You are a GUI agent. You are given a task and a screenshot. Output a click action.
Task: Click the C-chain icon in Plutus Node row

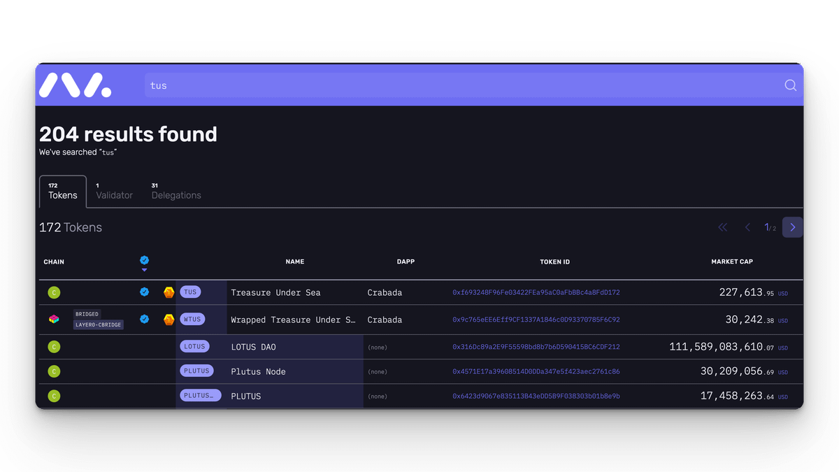pyautogui.click(x=54, y=371)
